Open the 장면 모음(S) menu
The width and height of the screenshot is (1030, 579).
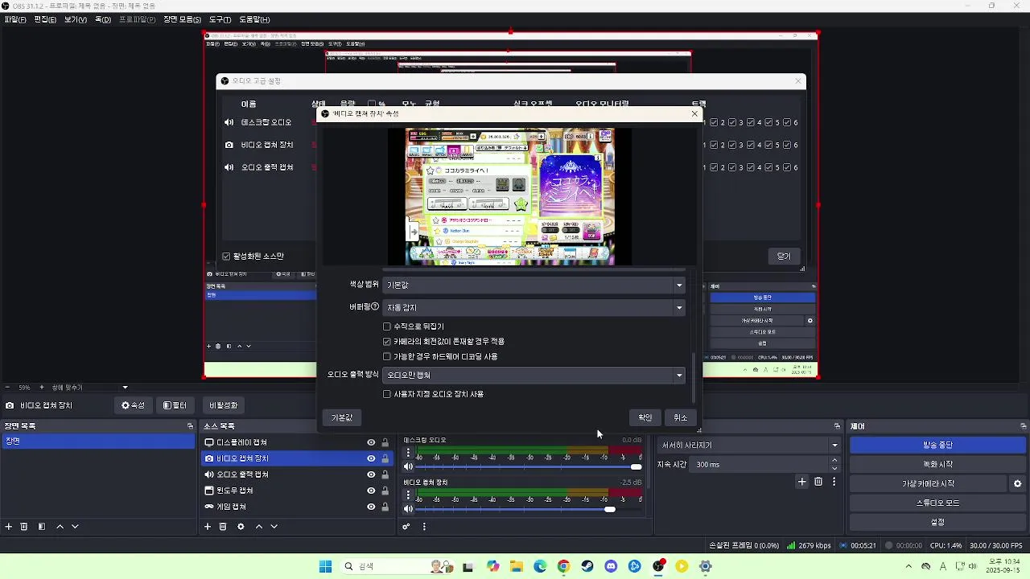point(182,19)
